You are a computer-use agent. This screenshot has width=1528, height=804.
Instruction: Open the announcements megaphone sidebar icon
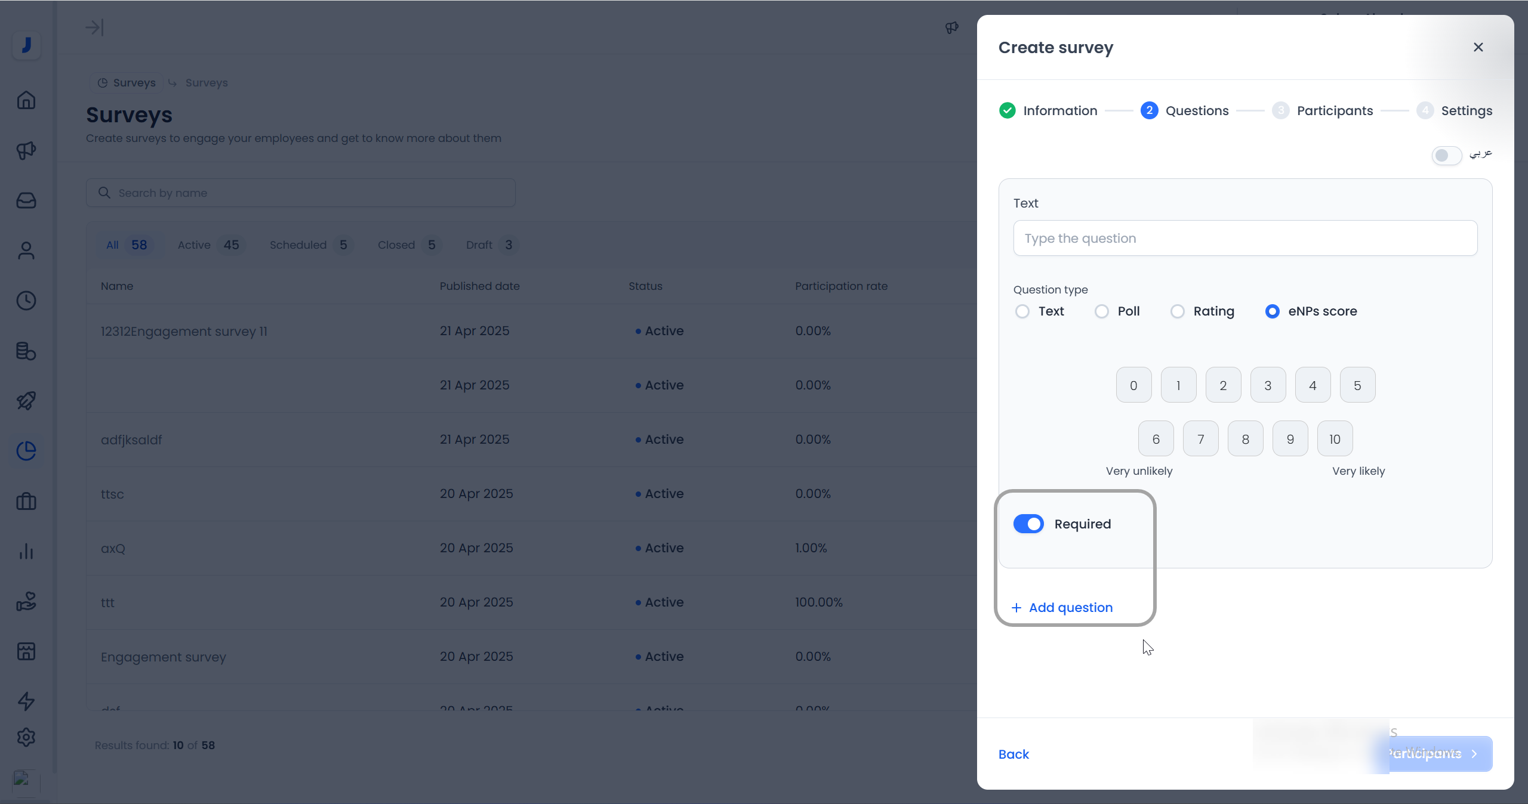click(x=26, y=150)
